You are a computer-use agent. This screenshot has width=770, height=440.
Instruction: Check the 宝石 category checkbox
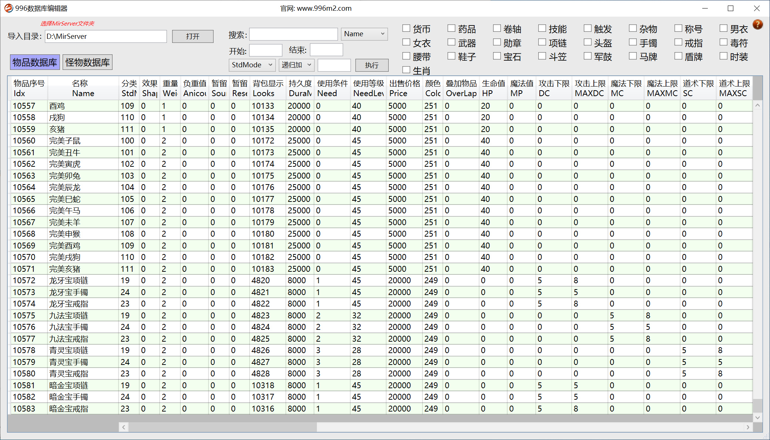(497, 56)
